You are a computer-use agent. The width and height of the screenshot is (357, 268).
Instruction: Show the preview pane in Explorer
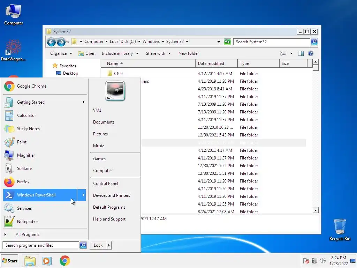pos(301,53)
